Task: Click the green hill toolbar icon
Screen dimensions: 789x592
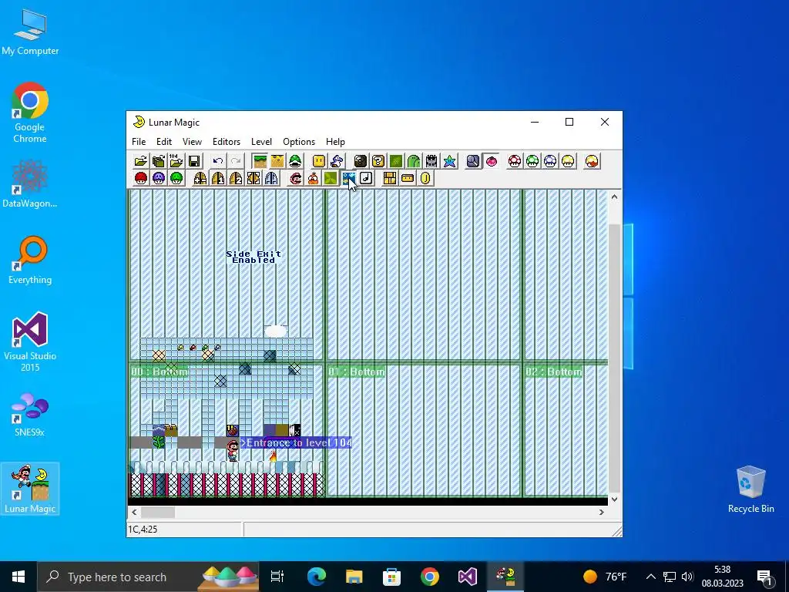Action: [414, 161]
